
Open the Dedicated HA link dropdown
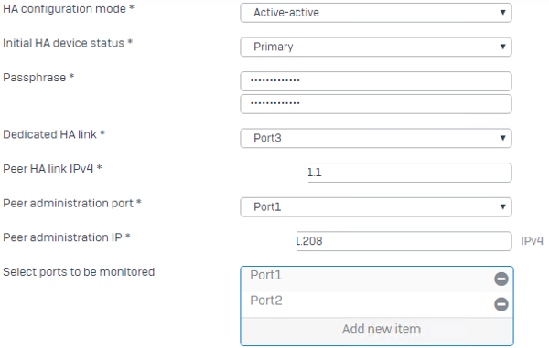click(376, 138)
